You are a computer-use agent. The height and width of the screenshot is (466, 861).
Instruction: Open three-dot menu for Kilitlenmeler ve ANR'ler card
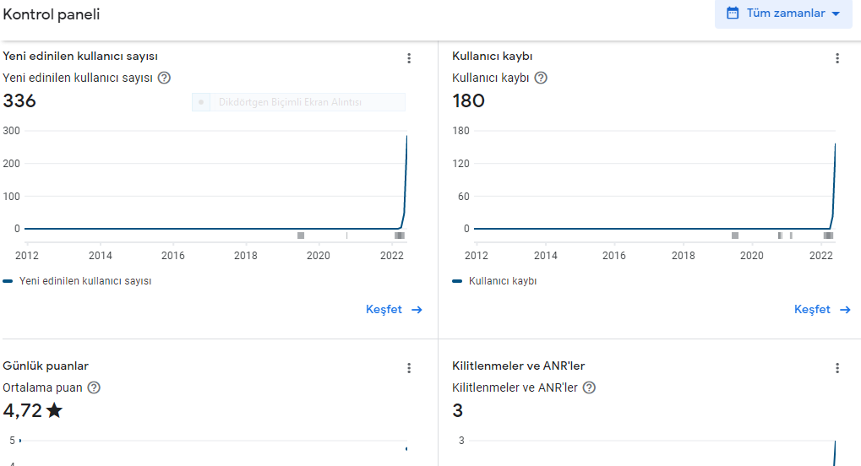[837, 368]
